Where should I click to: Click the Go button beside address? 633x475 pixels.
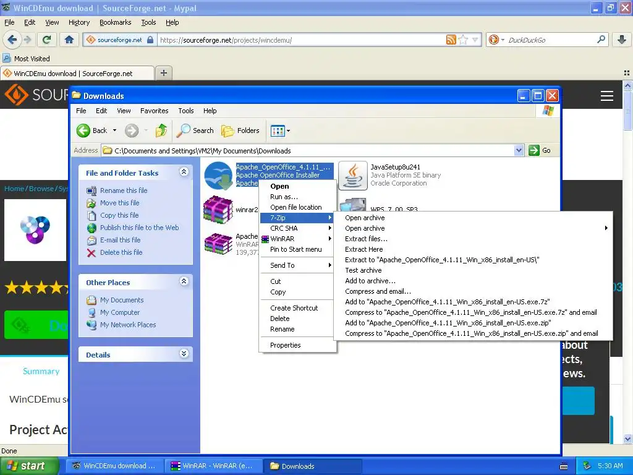pyautogui.click(x=540, y=150)
